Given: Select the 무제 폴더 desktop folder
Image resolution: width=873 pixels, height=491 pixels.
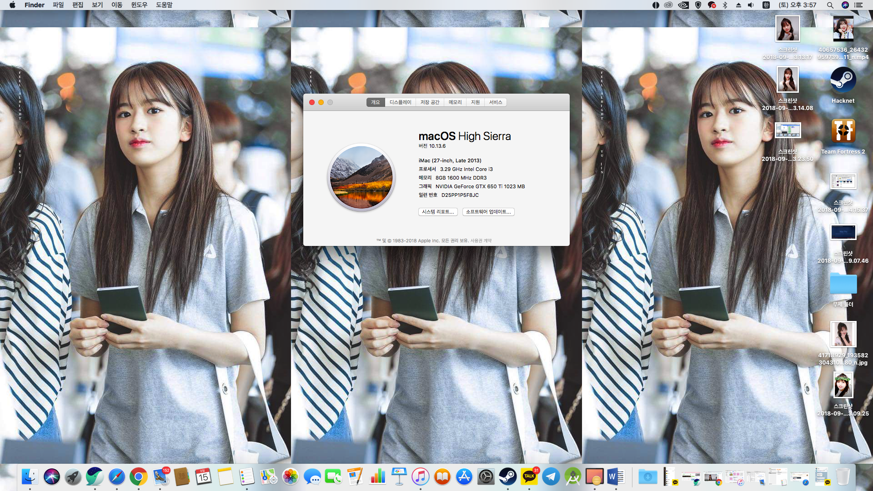Looking at the screenshot, I should (843, 289).
